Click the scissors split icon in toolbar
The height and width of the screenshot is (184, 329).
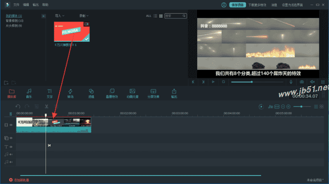(47, 107)
